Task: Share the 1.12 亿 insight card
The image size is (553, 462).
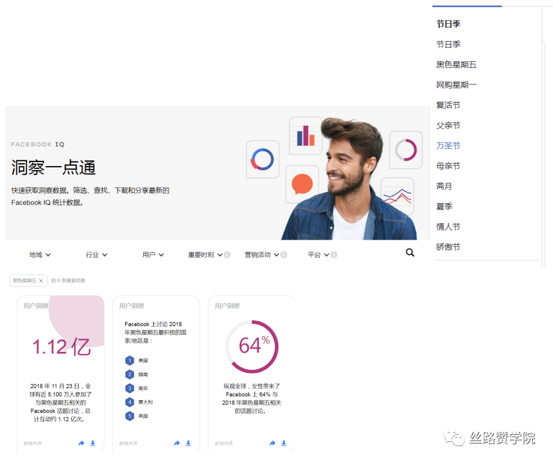Action: 82,443
